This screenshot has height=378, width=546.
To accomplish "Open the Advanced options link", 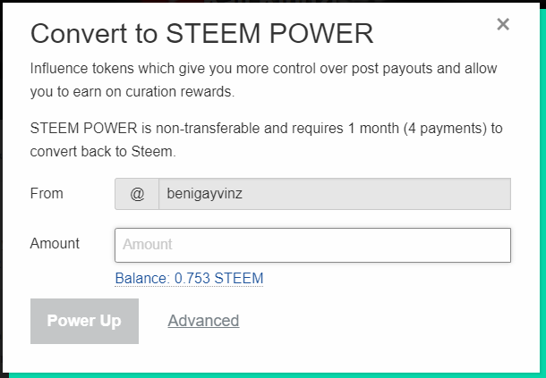I will coord(203,321).
